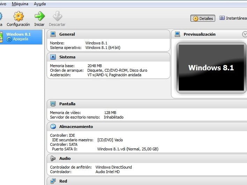Click the Previsualización monitor icon
The height and width of the screenshot is (185, 247).
[177, 34]
